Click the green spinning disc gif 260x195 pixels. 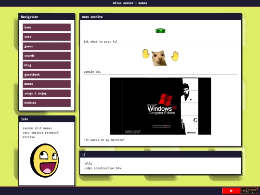pos(160,31)
